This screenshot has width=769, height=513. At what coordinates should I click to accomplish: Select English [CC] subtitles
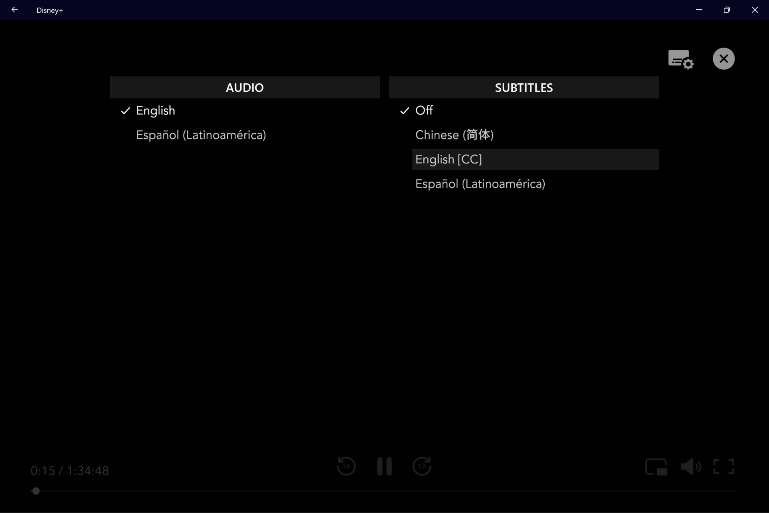[x=448, y=160]
